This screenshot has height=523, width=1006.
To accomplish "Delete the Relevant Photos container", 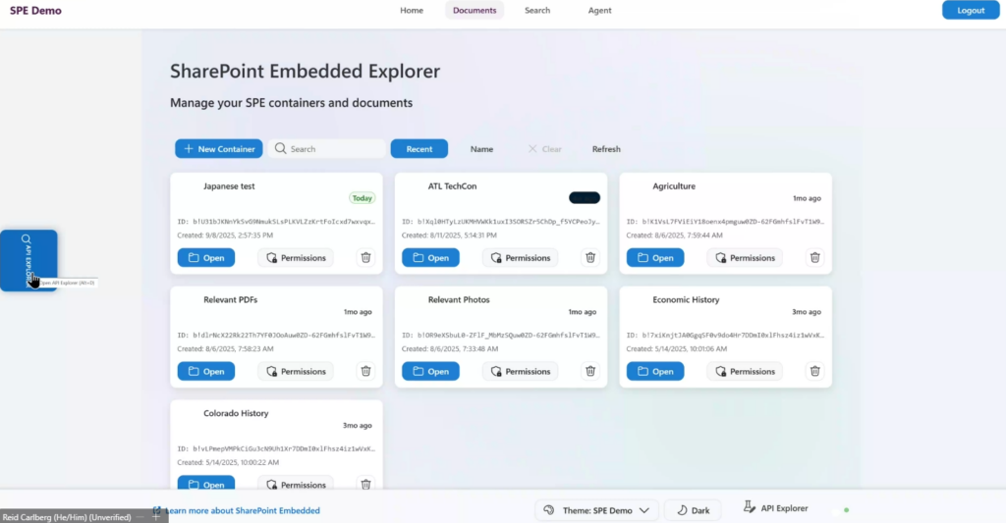I will (590, 371).
